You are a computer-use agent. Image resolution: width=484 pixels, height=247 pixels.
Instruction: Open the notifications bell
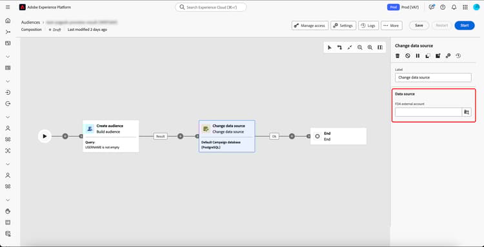coord(454,7)
